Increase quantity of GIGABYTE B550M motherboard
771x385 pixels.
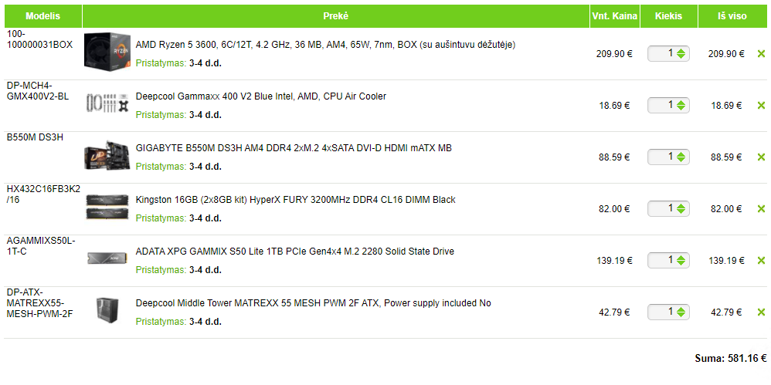681,154
